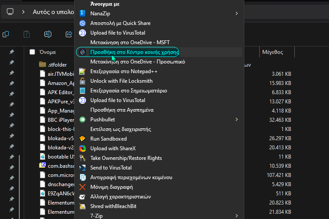Viewport: 329px width, 219px height.
Task: Click the copy toolbar icon in Explorer
Action: click(x=6, y=34)
